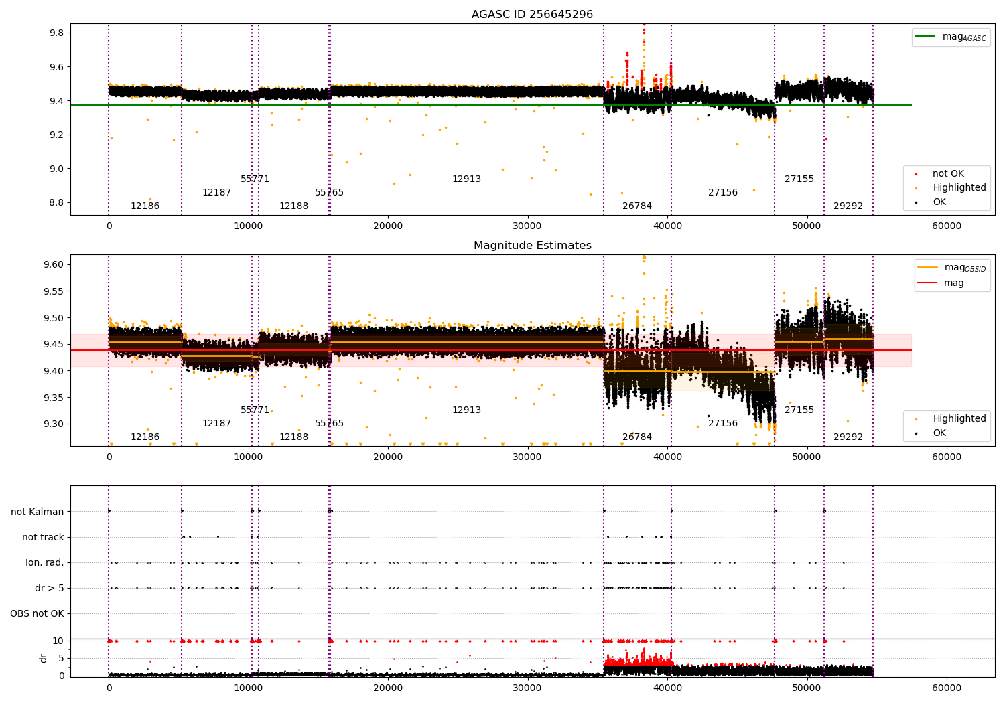Viewport: 1005px width, 703px height.
Task: Click OBSID label 55771 in the top plot
Action: 255,179
